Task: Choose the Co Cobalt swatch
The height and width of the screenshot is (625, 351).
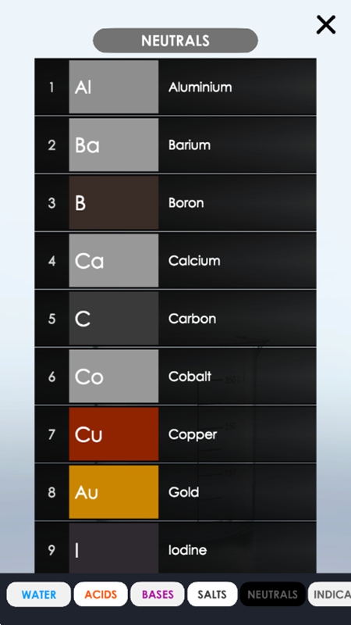Action: [114, 376]
